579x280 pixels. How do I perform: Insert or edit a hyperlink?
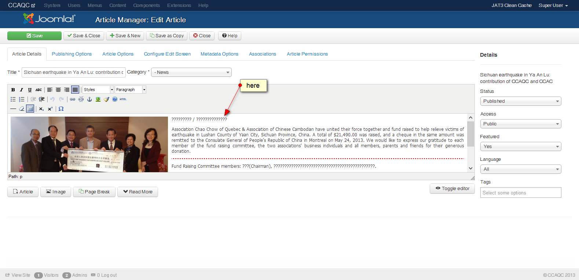(x=73, y=99)
